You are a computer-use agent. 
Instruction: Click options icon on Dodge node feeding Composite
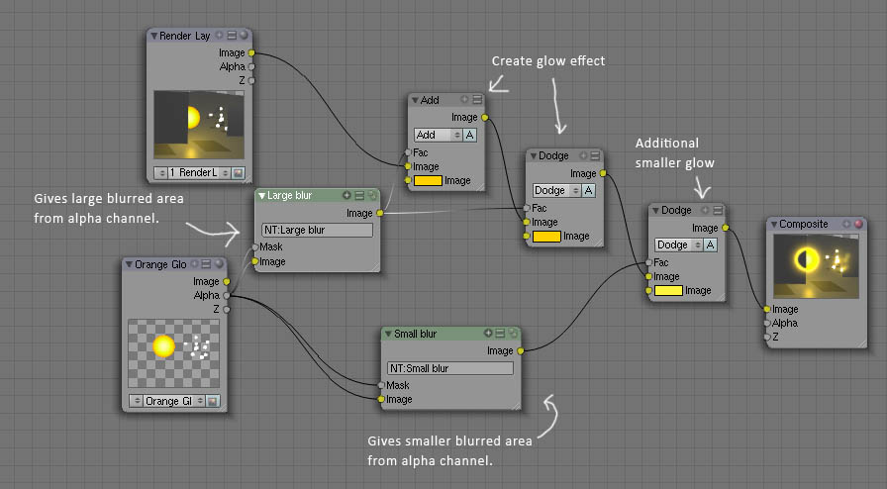tap(718, 210)
